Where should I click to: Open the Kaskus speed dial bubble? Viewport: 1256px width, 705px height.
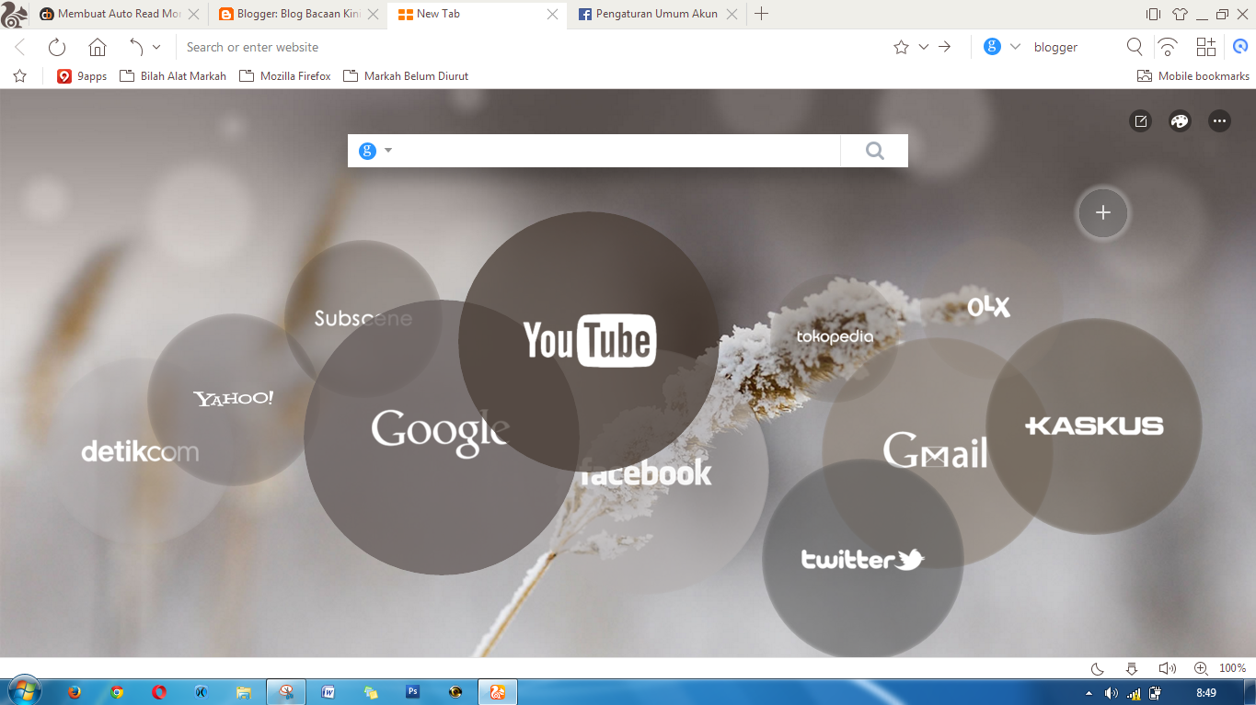pos(1094,426)
